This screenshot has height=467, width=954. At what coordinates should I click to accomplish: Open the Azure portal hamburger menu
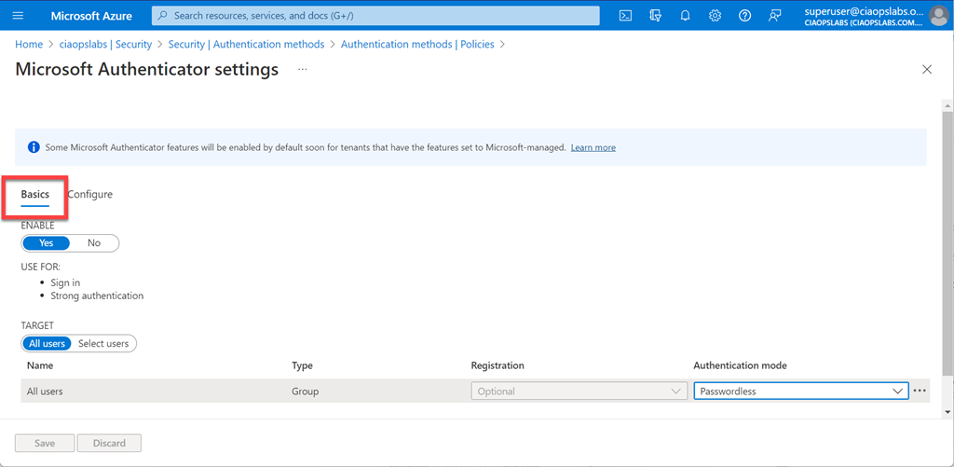(19, 16)
